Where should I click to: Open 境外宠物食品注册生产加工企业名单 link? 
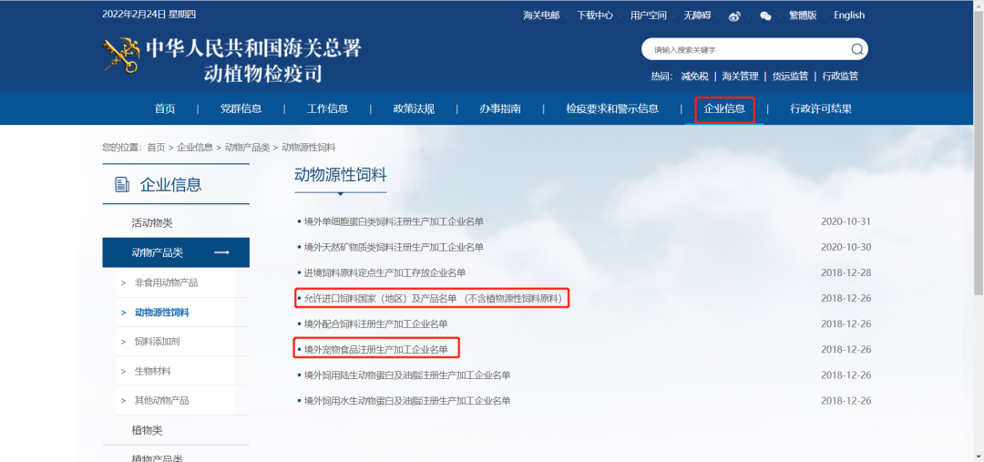coord(375,350)
